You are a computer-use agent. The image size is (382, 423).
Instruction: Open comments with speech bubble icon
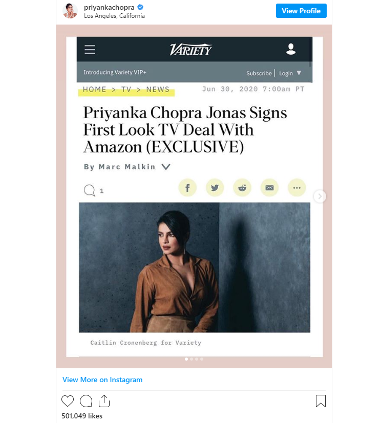tap(86, 401)
